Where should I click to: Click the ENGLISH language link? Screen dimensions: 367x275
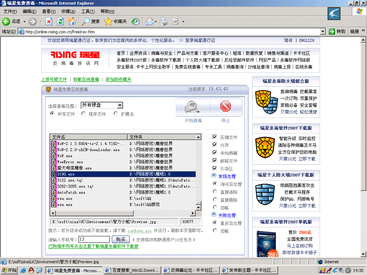point(307,40)
